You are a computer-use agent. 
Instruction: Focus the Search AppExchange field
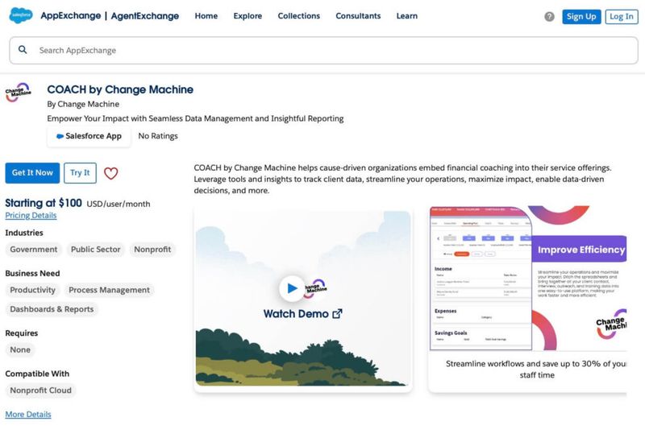point(324,50)
